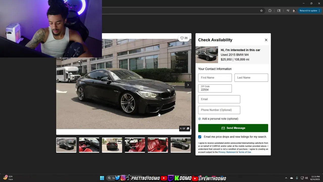The image size is (323, 182).
Task: Open the Chrome three-dot menu
Action: click(319, 11)
